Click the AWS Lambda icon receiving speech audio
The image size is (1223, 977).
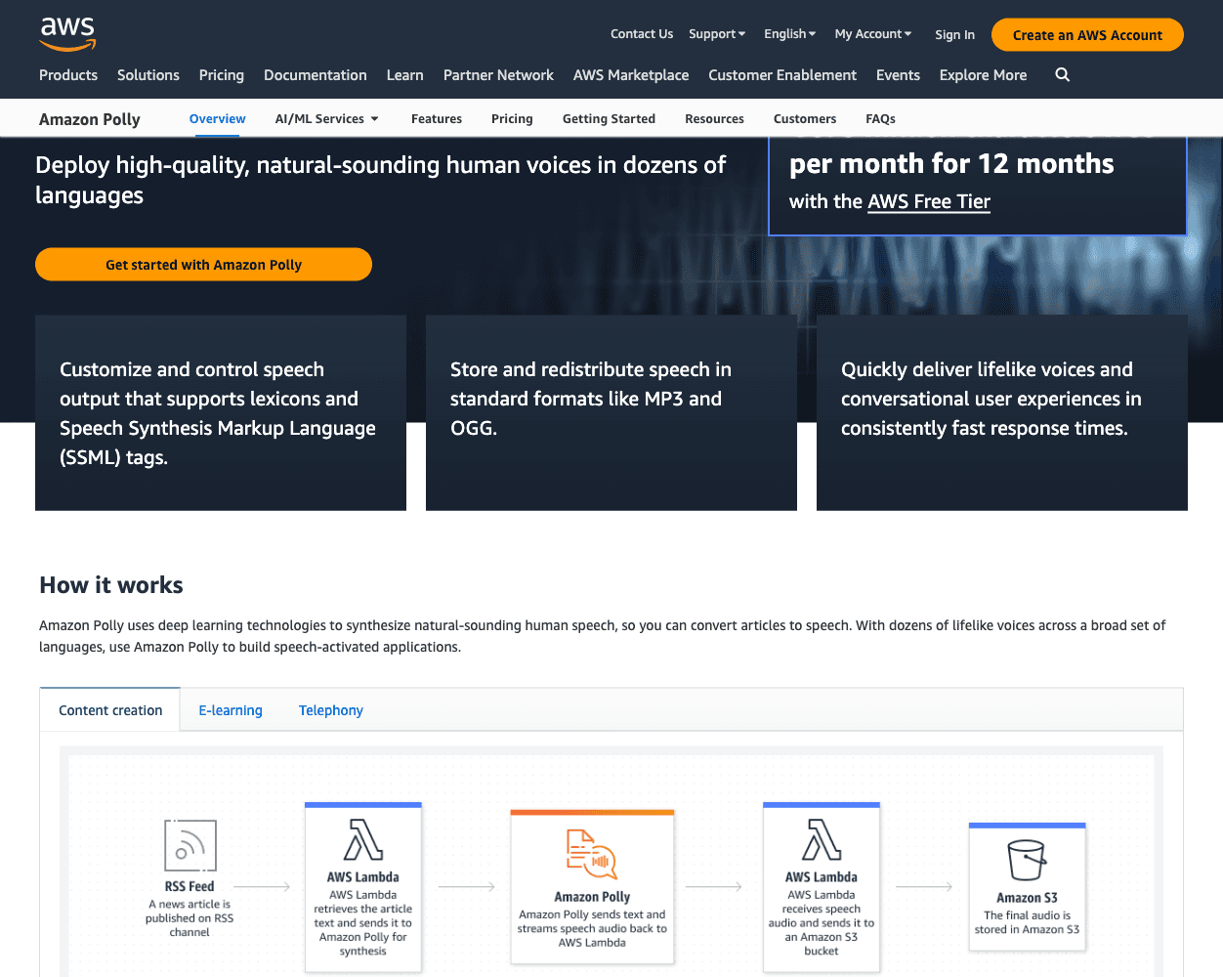822,839
